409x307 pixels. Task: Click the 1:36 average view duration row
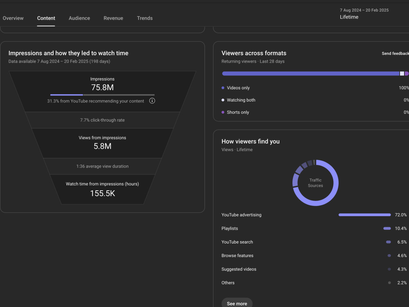[102, 166]
